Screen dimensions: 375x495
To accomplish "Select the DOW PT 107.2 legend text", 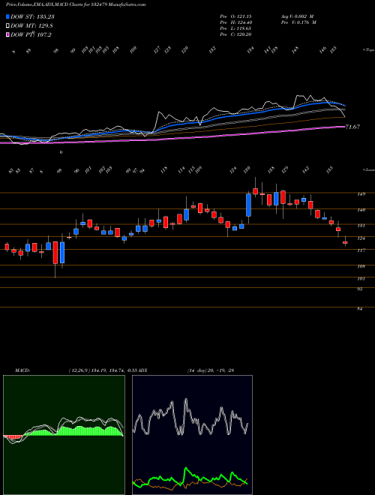I will pos(31,34).
